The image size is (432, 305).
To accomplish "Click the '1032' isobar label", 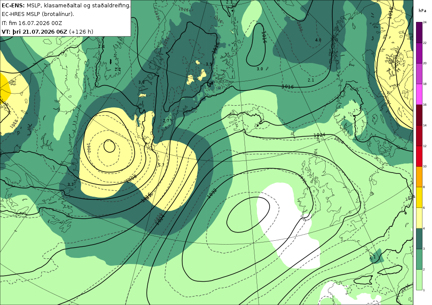I will pos(213,193).
